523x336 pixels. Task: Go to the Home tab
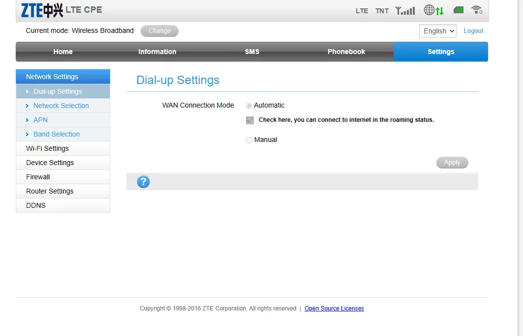tap(63, 52)
